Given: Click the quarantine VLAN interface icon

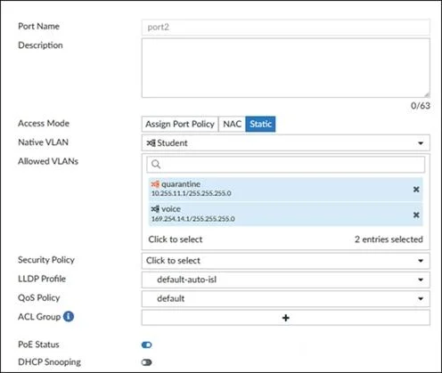Looking at the screenshot, I should 155,184.
